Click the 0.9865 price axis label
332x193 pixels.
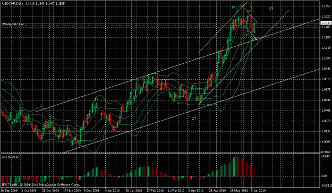tap(326, 152)
